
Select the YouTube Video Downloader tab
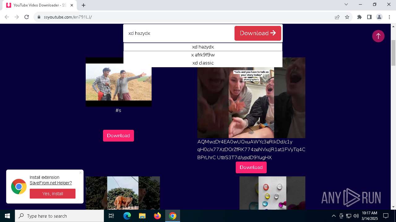click(40, 5)
